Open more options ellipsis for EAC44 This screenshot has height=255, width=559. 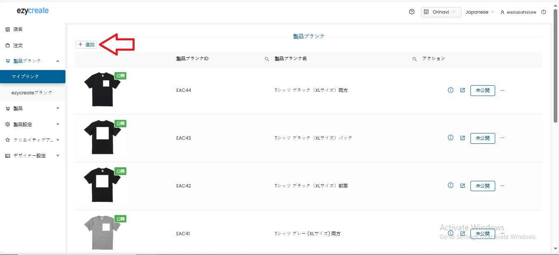(x=502, y=90)
